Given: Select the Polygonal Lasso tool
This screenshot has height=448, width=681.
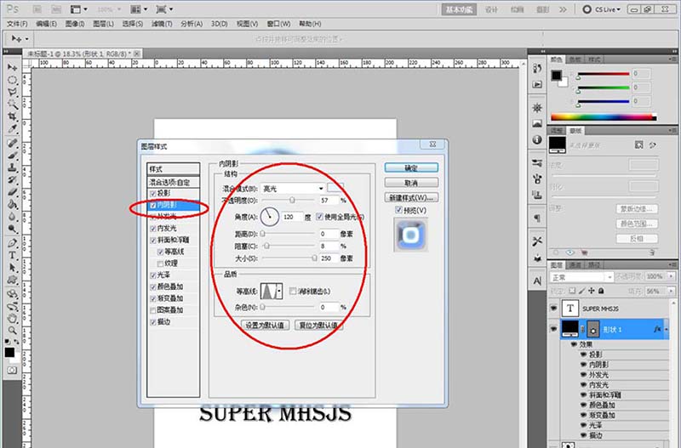Looking at the screenshot, I should [12, 93].
